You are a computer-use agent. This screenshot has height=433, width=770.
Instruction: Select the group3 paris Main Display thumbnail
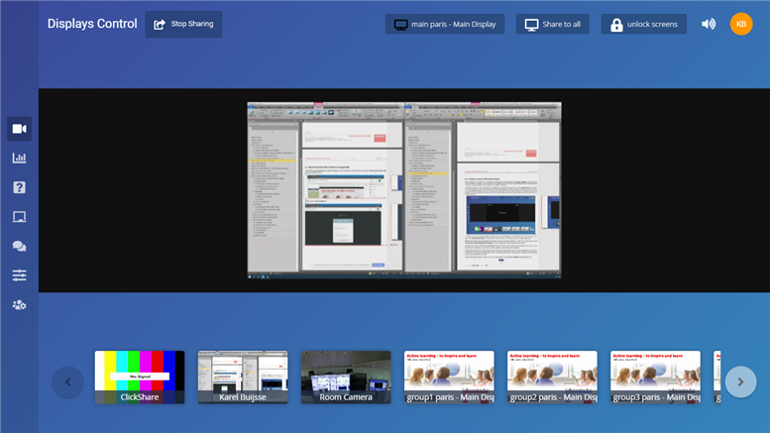click(x=655, y=377)
